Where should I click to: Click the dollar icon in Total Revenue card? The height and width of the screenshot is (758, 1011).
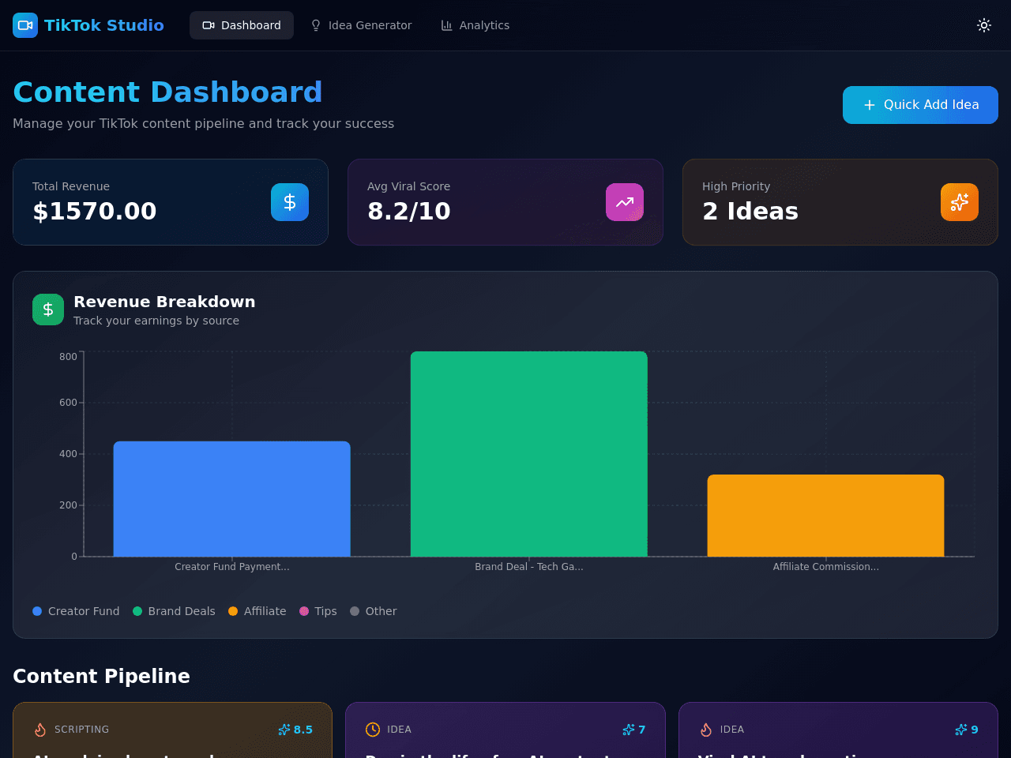coord(290,202)
